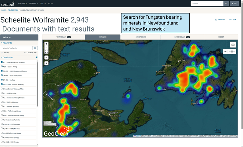Viewport: 243px width, 147px height.
Task: Uncheck CA > NB > PARIS Assessment Reports
Action: click(x=2, y=71)
